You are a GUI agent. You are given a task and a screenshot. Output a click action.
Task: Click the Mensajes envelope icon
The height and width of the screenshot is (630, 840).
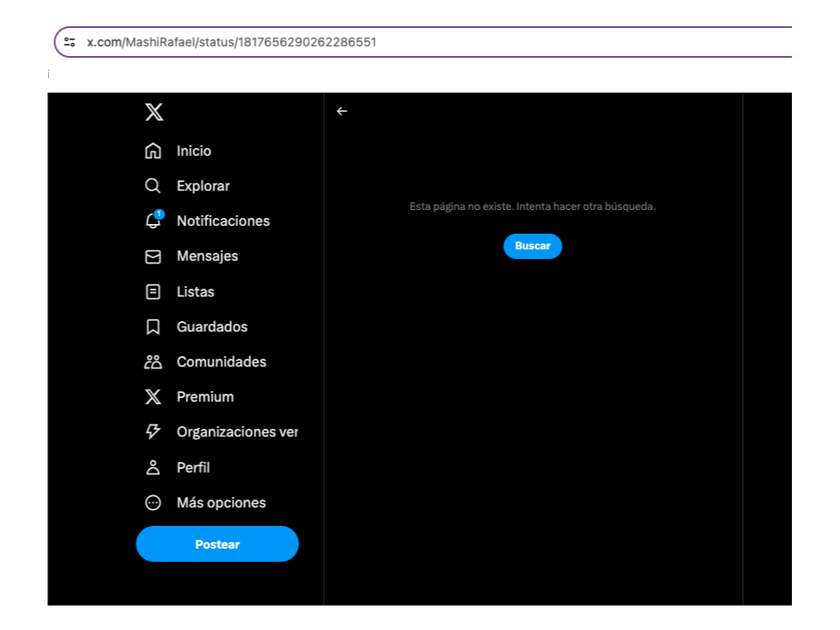[153, 256]
